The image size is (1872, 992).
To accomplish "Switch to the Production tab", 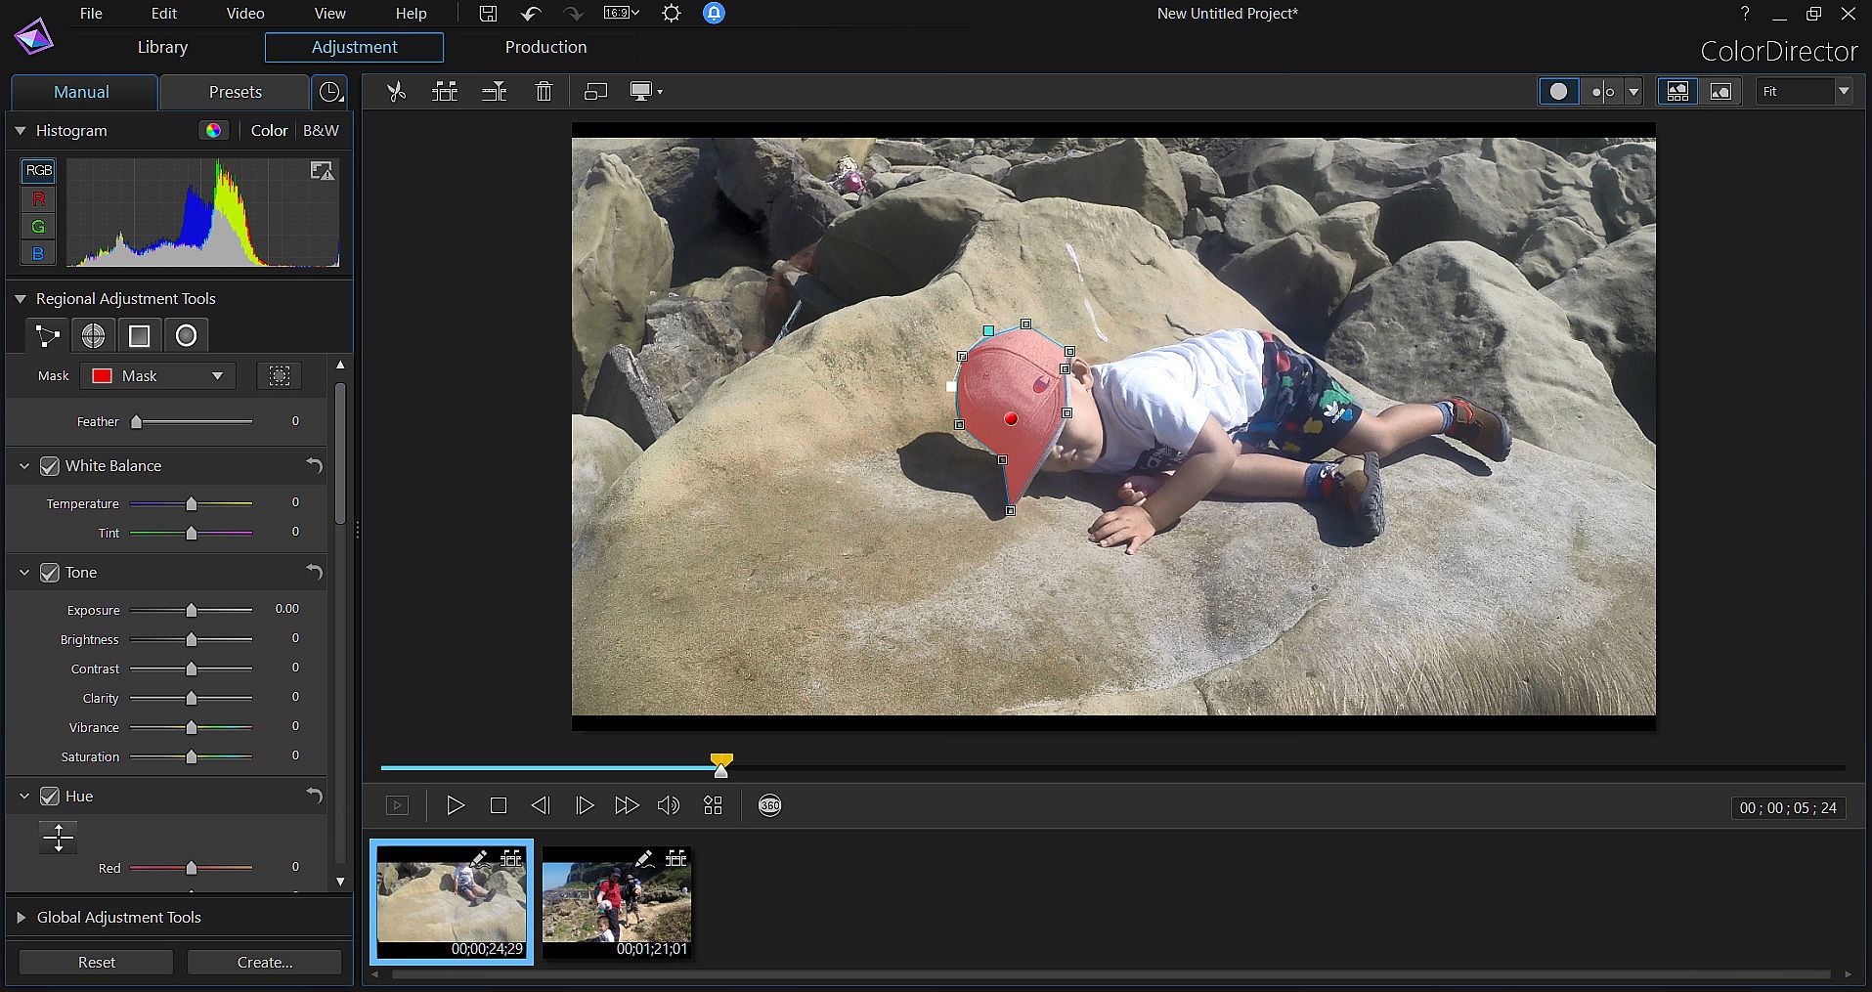I will pos(545,47).
